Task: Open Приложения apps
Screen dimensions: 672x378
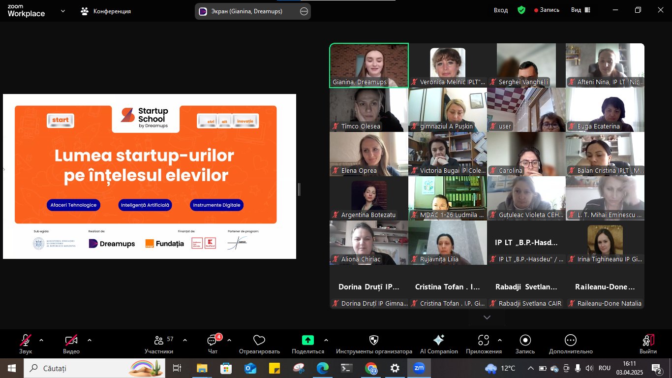Action: (484, 344)
